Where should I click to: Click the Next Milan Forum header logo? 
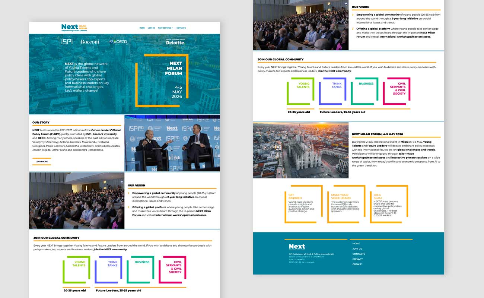[x=74, y=27]
